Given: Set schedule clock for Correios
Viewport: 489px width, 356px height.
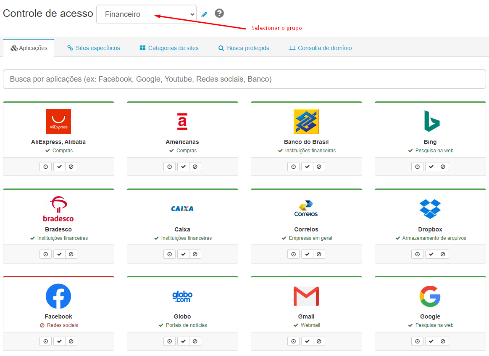Looking at the screenshot, I should point(294,254).
